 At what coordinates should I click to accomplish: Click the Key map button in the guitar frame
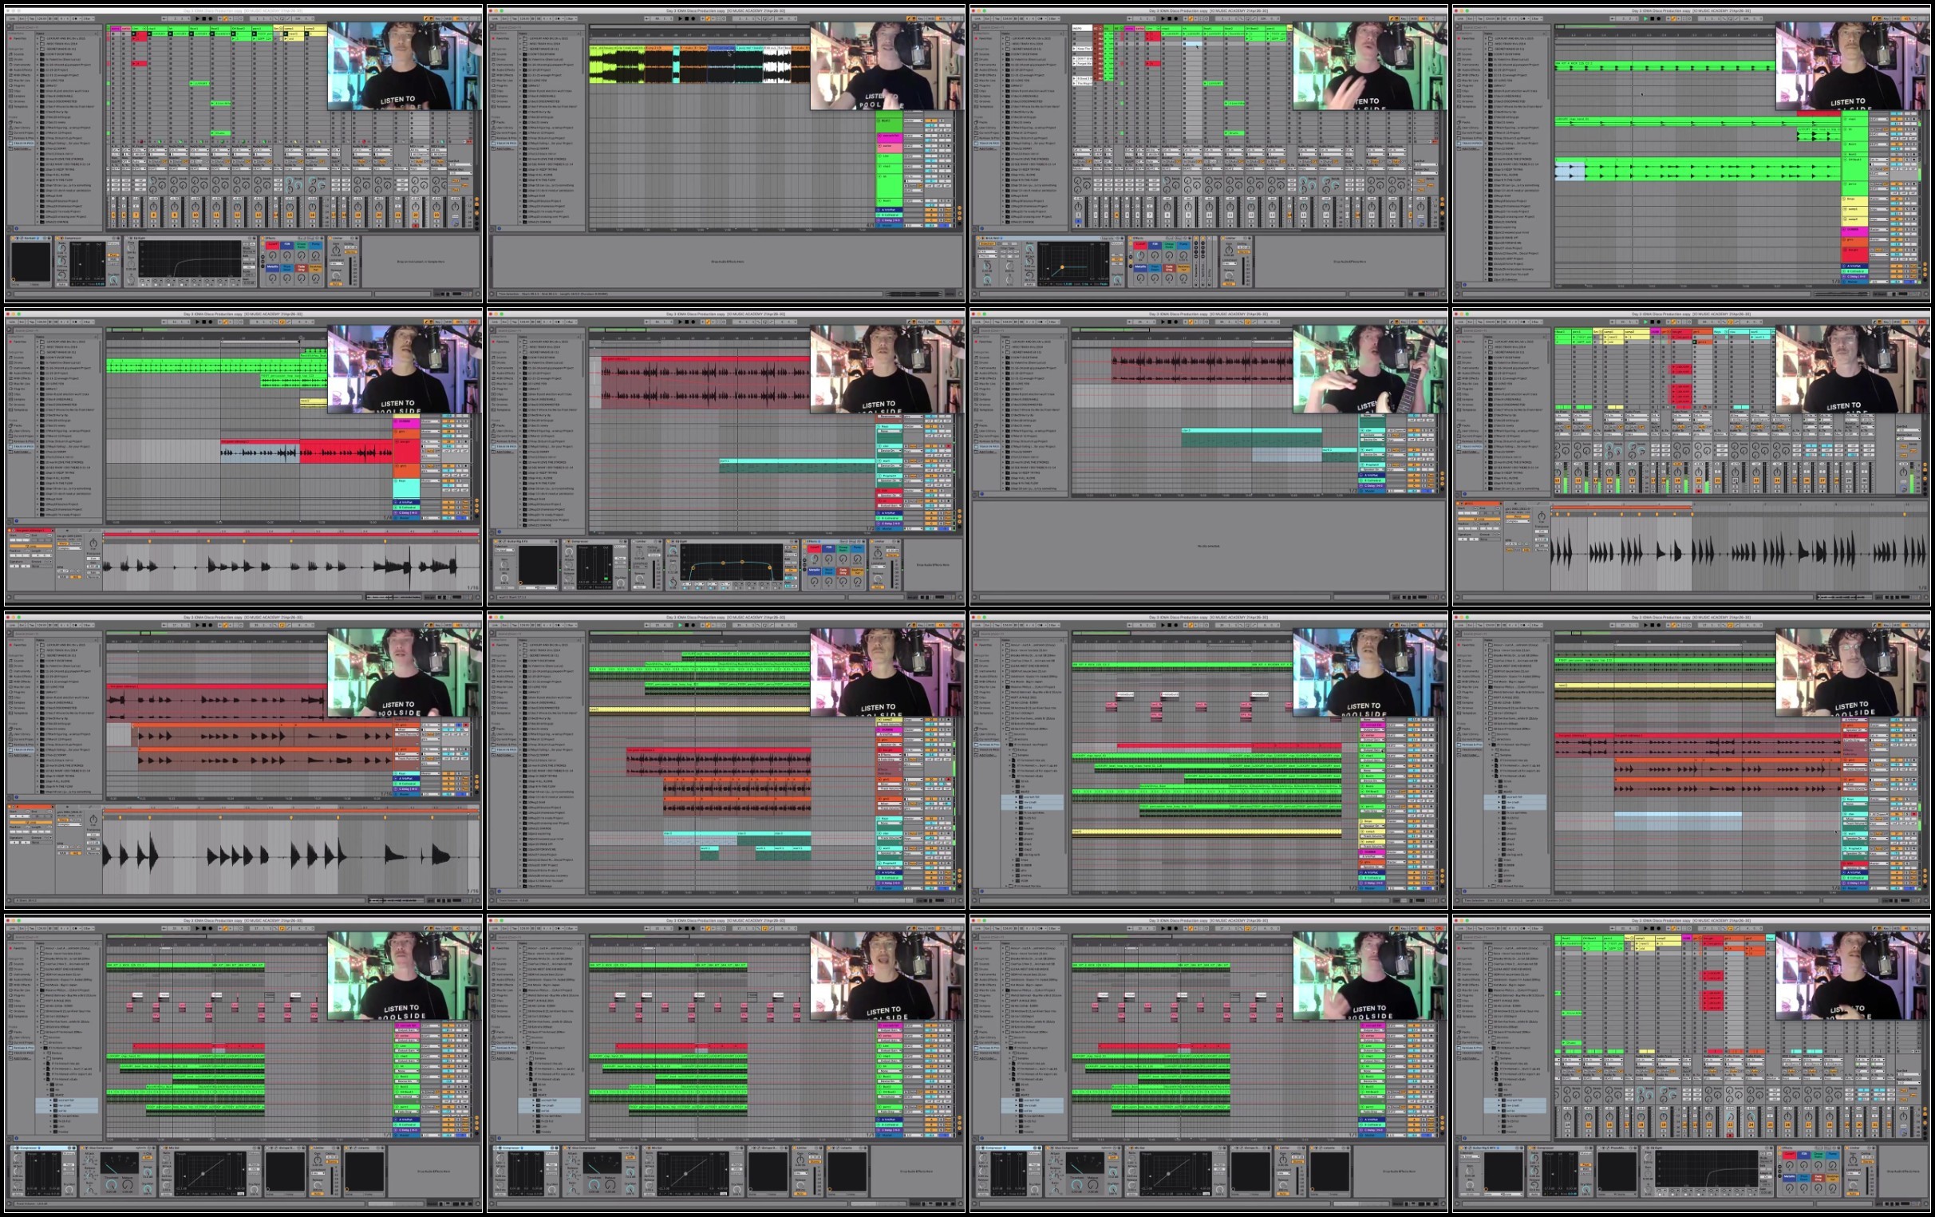pos(1404,322)
